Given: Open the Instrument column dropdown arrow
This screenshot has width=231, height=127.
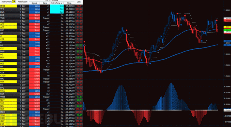Looking at the screenshot, I should pos(14,2).
